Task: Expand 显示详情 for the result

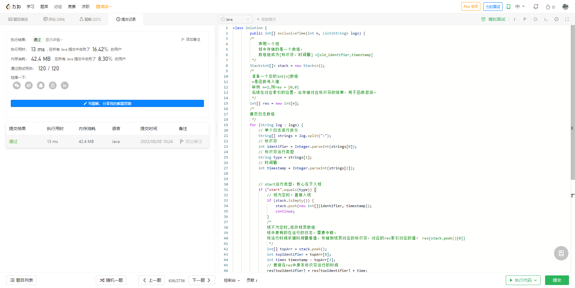Action: (x=54, y=40)
